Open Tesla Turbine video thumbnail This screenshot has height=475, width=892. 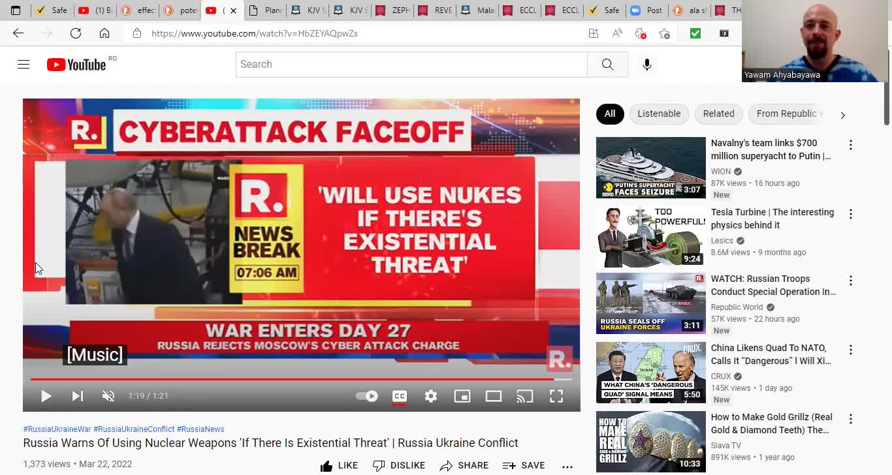point(650,237)
